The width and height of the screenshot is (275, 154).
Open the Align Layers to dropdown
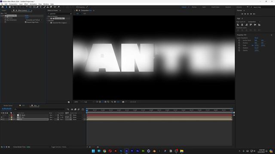254,22
